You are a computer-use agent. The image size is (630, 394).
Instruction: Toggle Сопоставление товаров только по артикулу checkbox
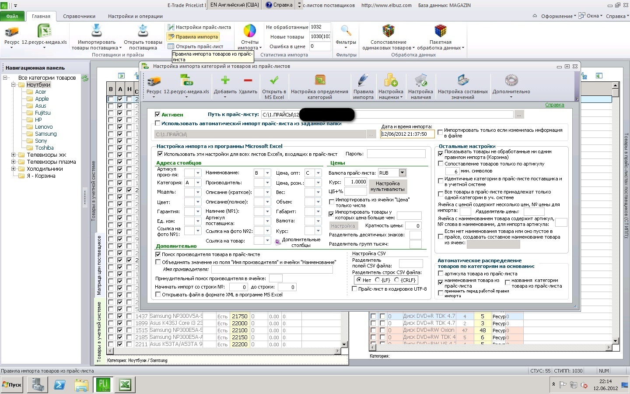pos(441,164)
